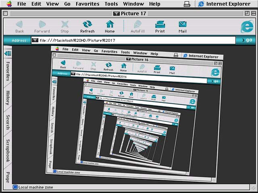Screen dimensions: 258x193
Task: Click the Print toolbar icon
Action: coord(160,25)
